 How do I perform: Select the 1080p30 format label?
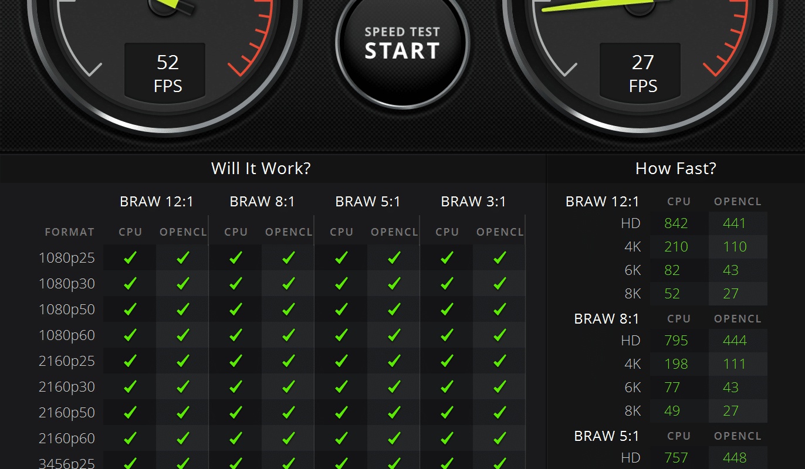tap(67, 284)
